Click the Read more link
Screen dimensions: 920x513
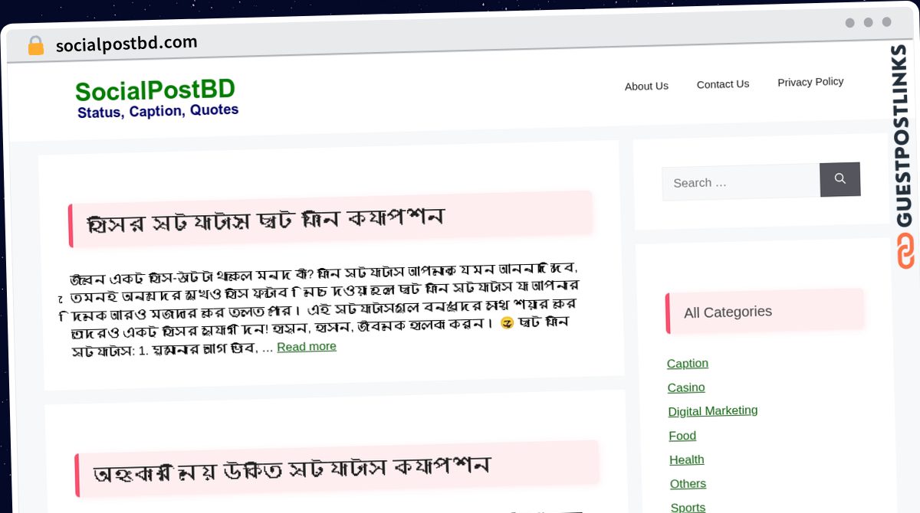click(x=307, y=347)
